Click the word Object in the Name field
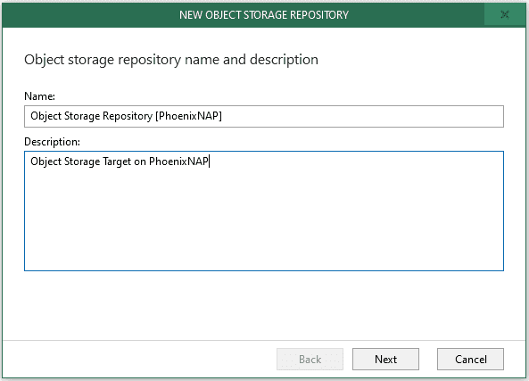The image size is (529, 381). (x=46, y=116)
